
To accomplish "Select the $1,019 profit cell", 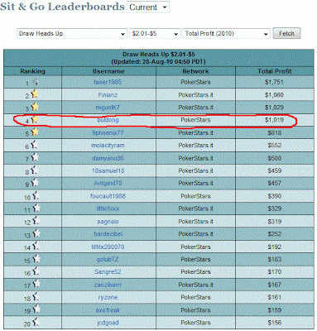I will pos(274,120).
